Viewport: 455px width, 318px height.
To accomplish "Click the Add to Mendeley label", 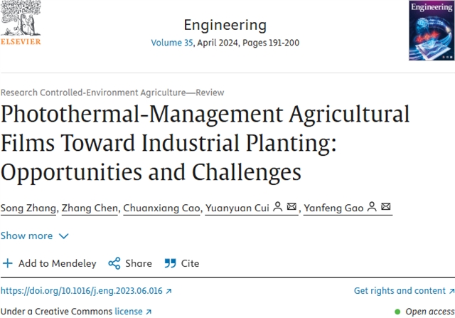I will coord(57,263).
